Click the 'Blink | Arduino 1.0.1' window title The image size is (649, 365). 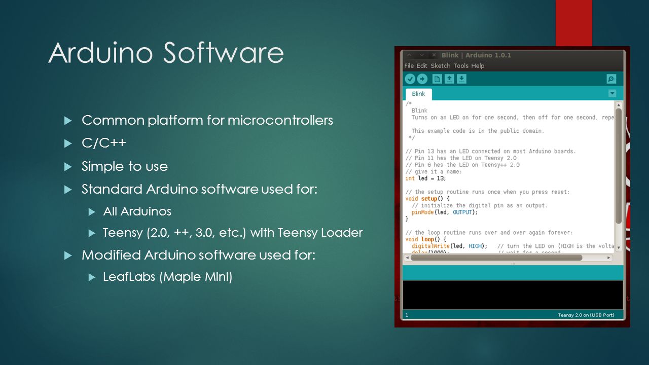click(x=476, y=55)
